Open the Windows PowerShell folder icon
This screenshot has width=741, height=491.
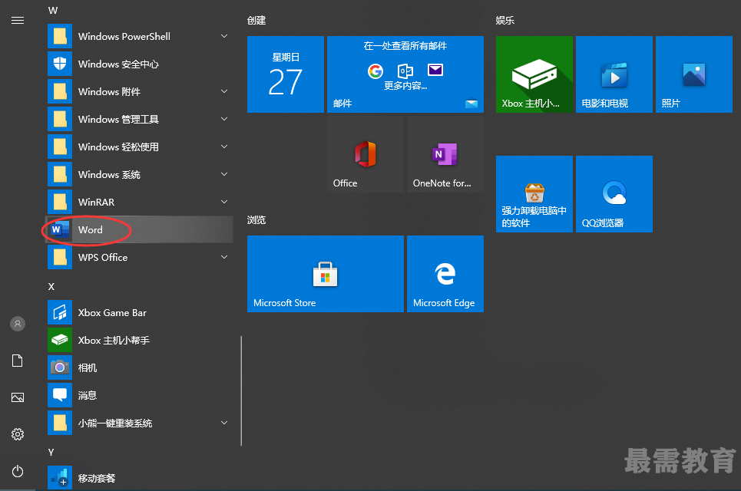coord(60,36)
